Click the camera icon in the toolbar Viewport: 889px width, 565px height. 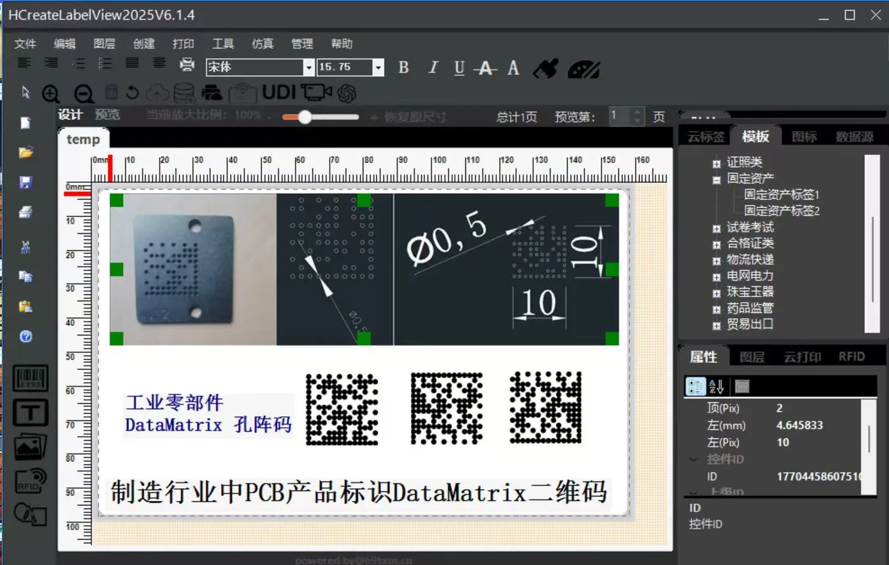317,93
